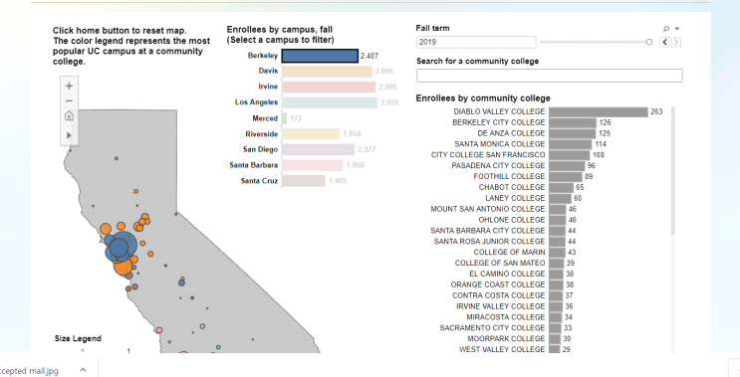Expand the downloaded file chevron in download bar
The width and height of the screenshot is (740, 377).
[x=83, y=370]
